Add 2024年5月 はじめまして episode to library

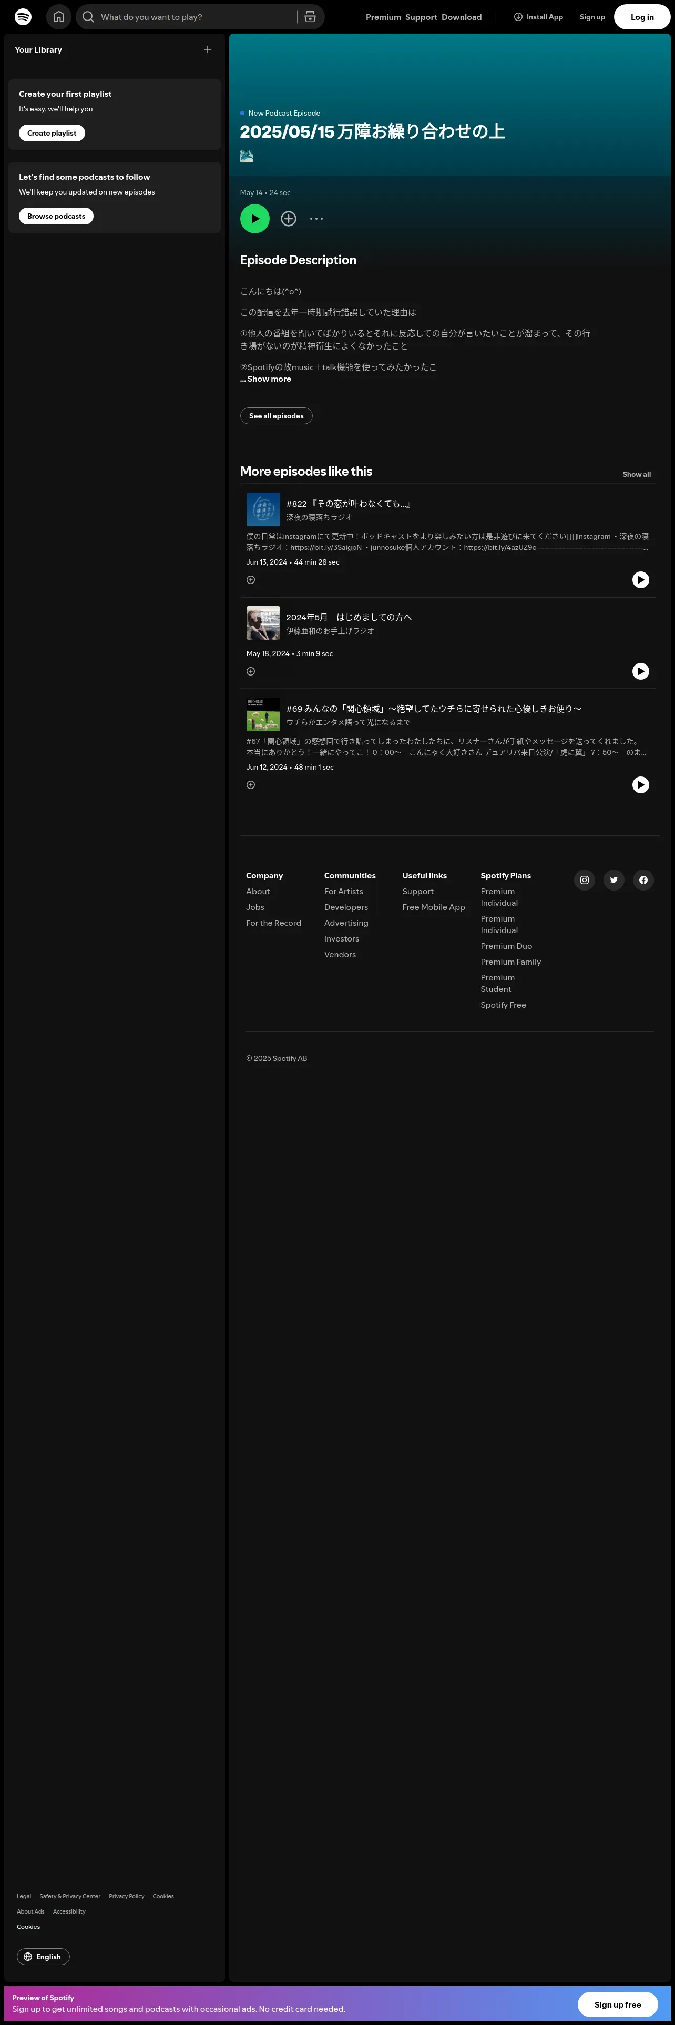251,671
